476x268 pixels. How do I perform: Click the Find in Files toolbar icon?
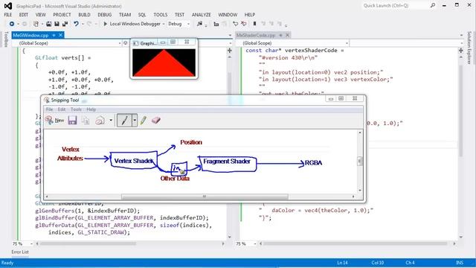point(199,24)
